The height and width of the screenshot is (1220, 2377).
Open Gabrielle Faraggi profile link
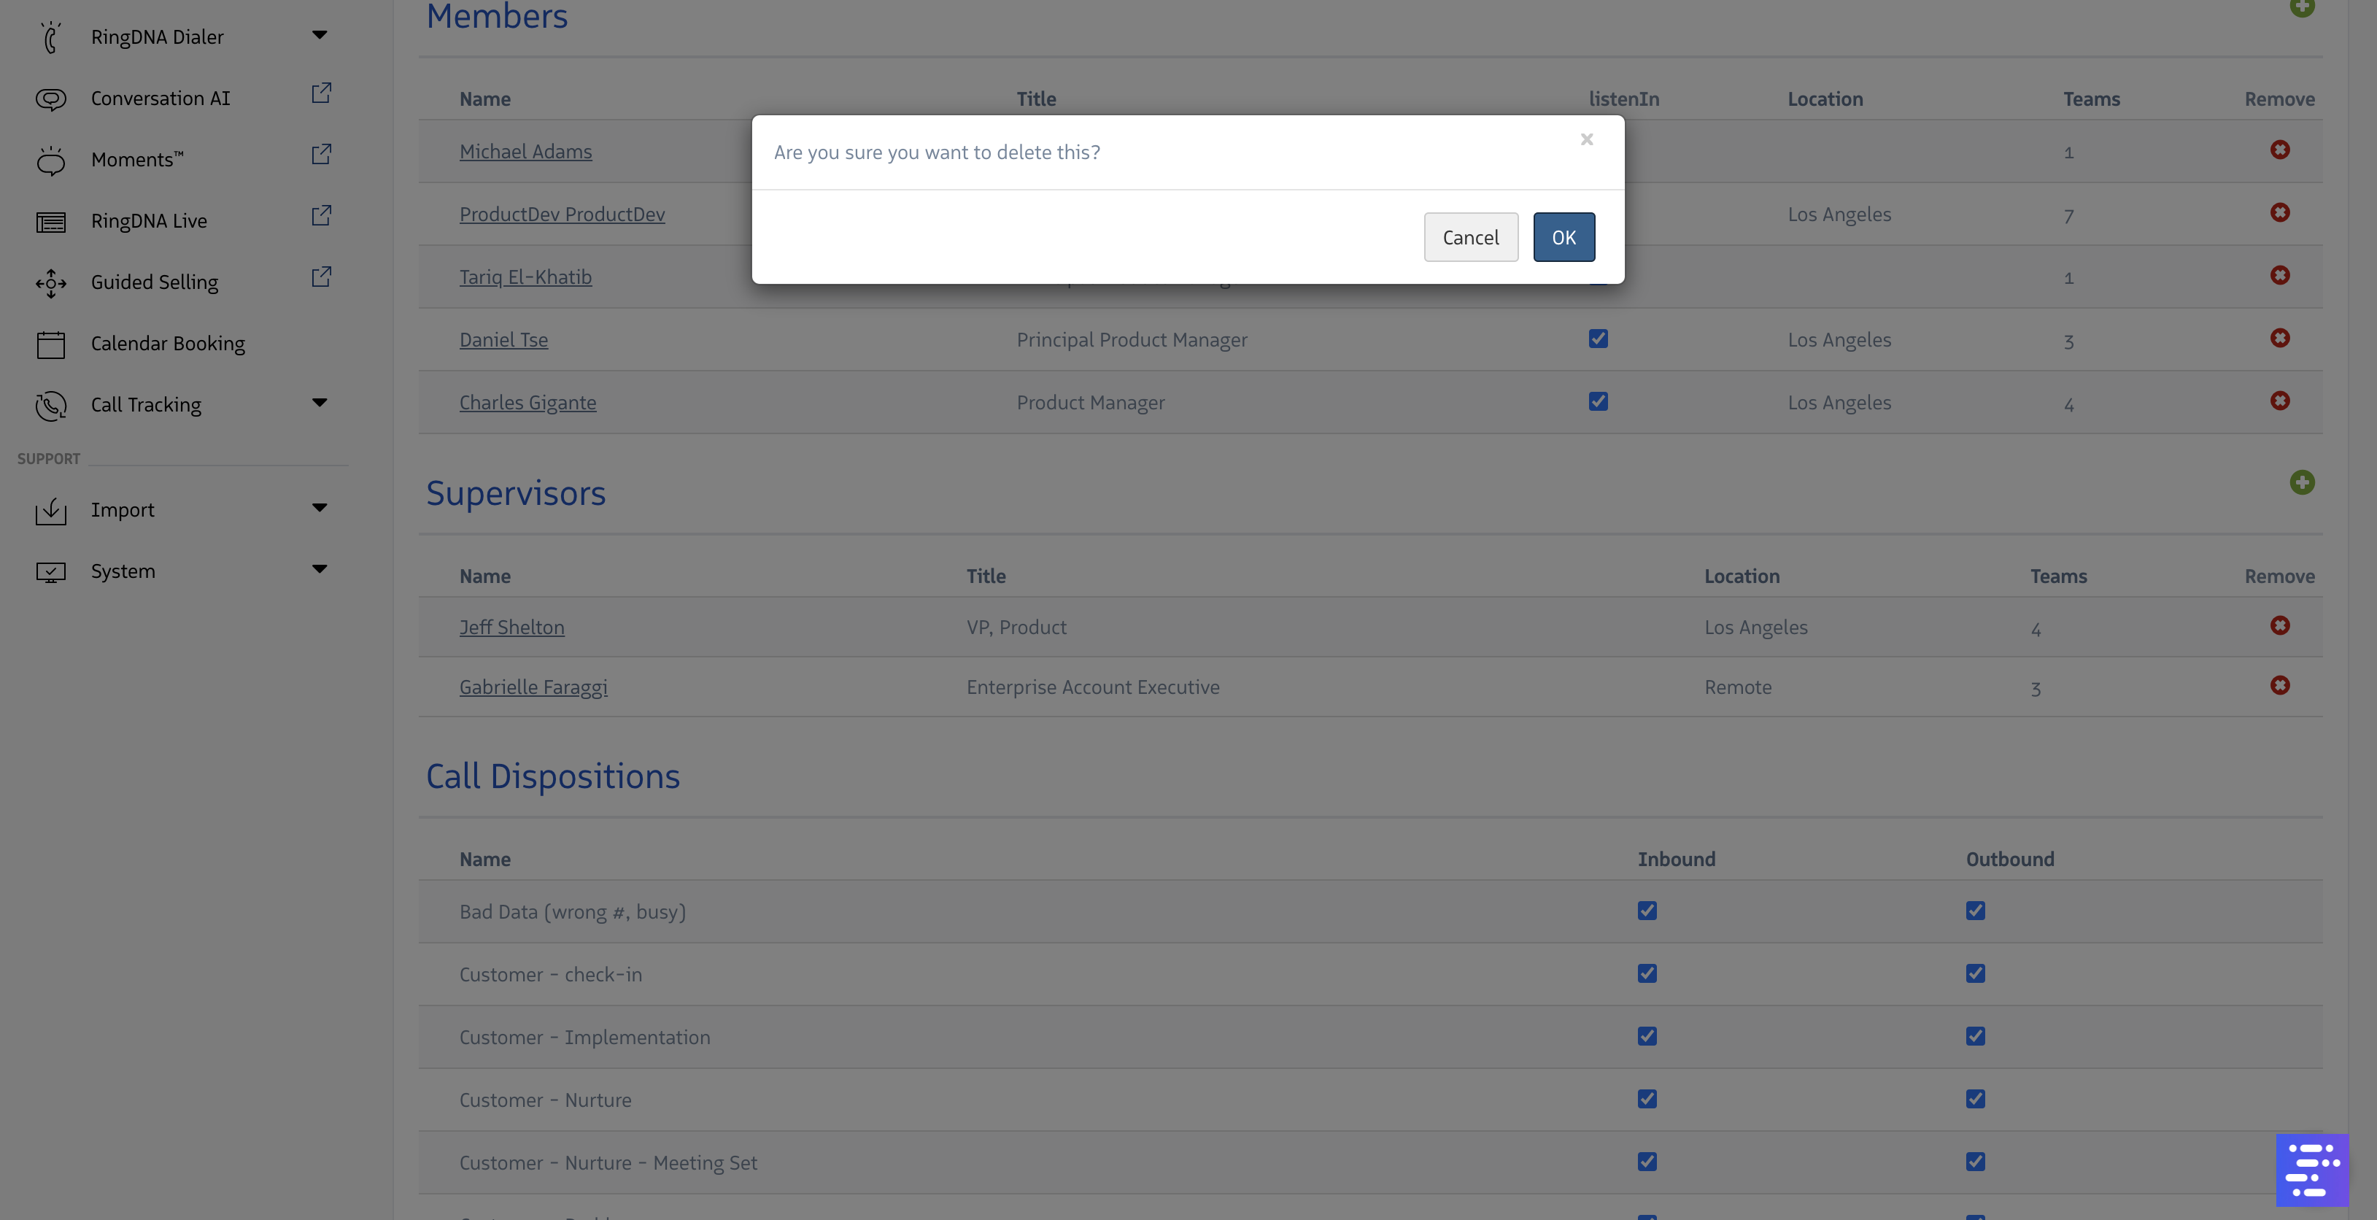click(x=533, y=687)
